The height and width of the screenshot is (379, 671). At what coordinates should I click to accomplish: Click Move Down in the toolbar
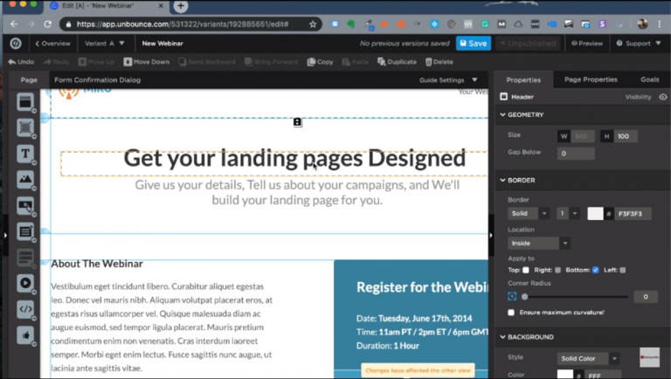point(147,62)
